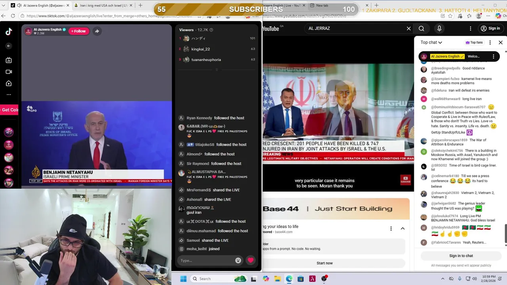The width and height of the screenshot is (507, 285).
Task: Favorite this page with star icon in right browser
Action: (x=450, y=16)
